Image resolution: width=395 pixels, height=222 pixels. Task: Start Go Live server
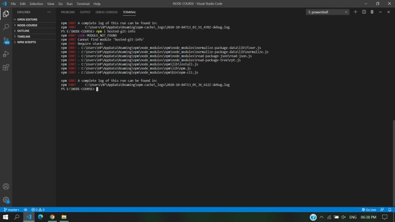(x=369, y=210)
